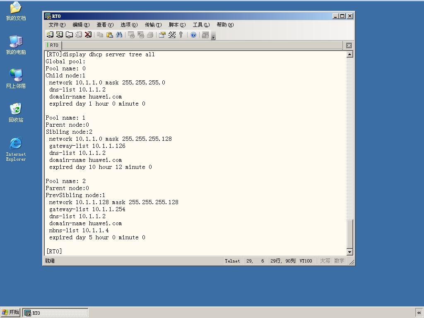Click the terminal scrollbar up arrow

coord(349,54)
